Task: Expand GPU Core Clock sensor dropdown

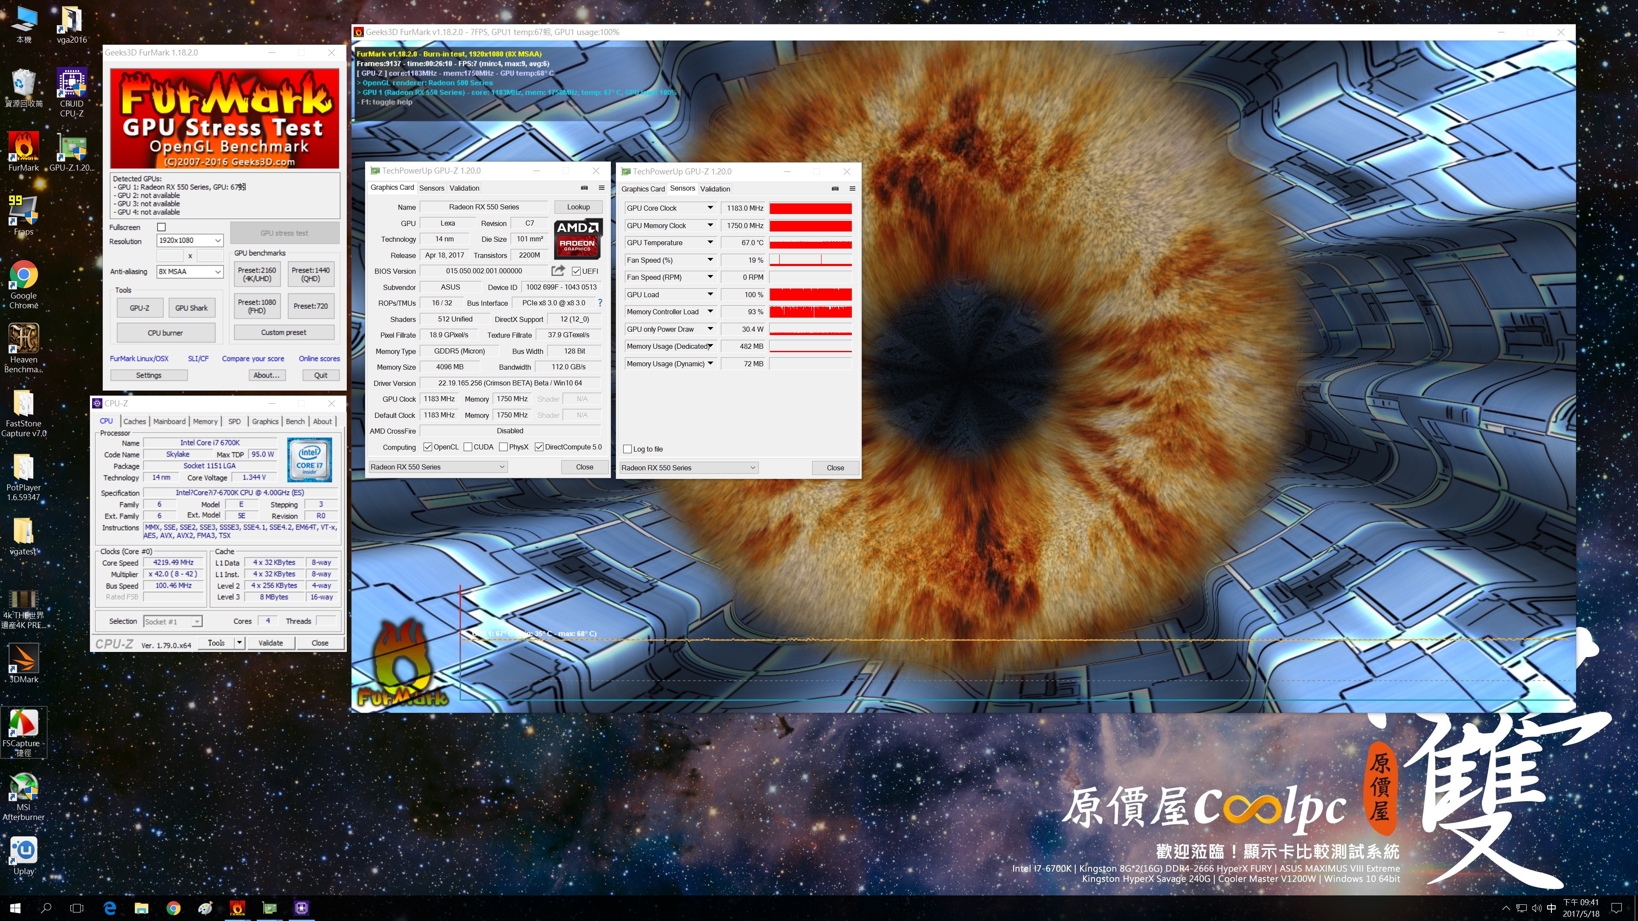Action: coord(710,208)
